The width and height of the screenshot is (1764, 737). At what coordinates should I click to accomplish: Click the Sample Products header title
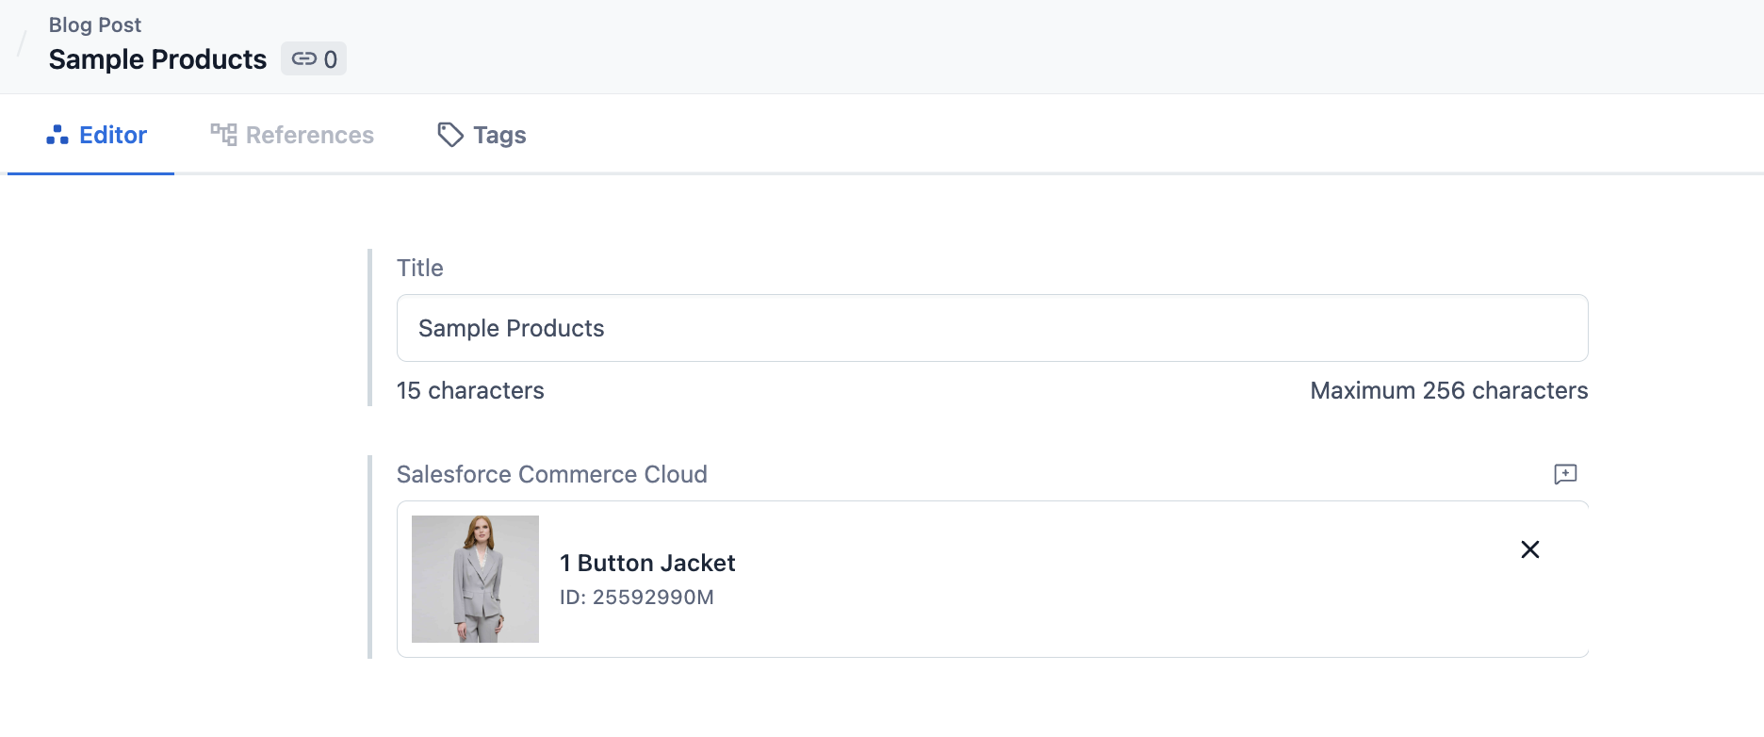[157, 59]
